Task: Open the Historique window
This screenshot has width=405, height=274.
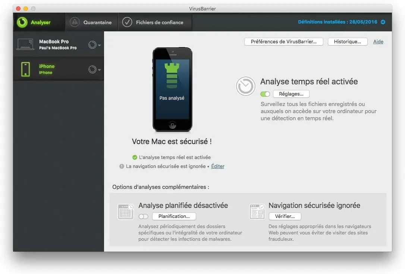Action: pyautogui.click(x=348, y=41)
